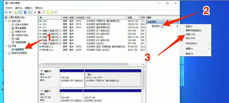
Task: Open the 操作(A) menu
Action: coord(19,8)
